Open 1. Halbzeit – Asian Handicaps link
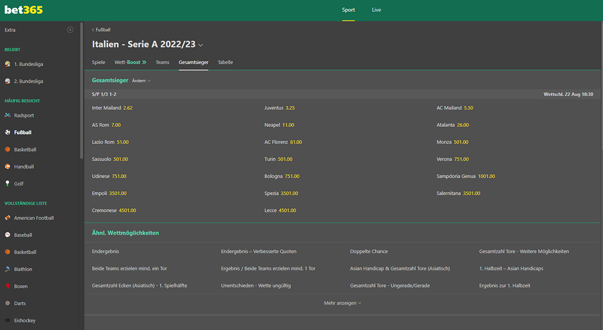This screenshot has width=603, height=330. tap(511, 269)
